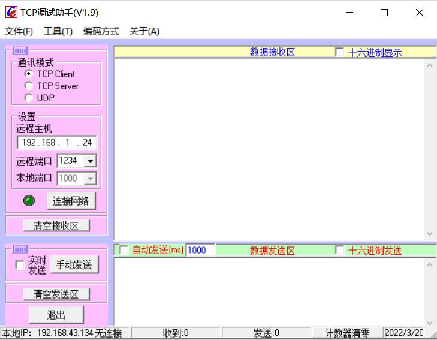437x340 pixels.
Task: Click the 清空接收区 button
Action: coord(56,225)
